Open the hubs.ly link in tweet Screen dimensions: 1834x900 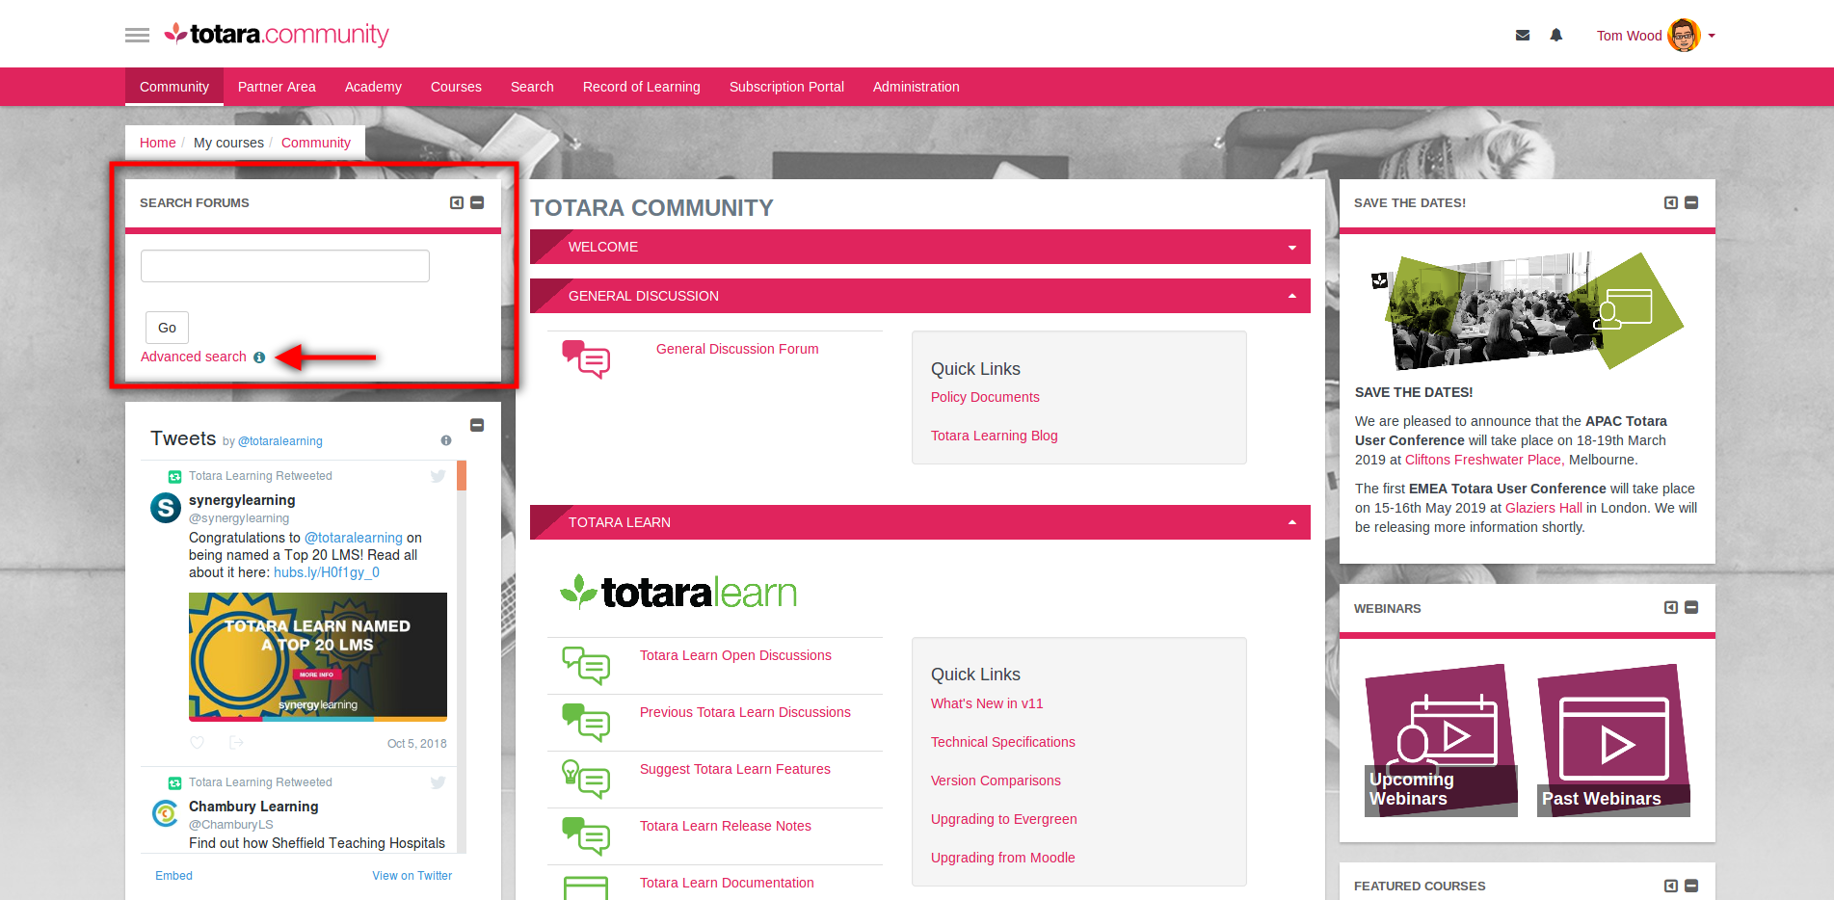[x=327, y=572]
